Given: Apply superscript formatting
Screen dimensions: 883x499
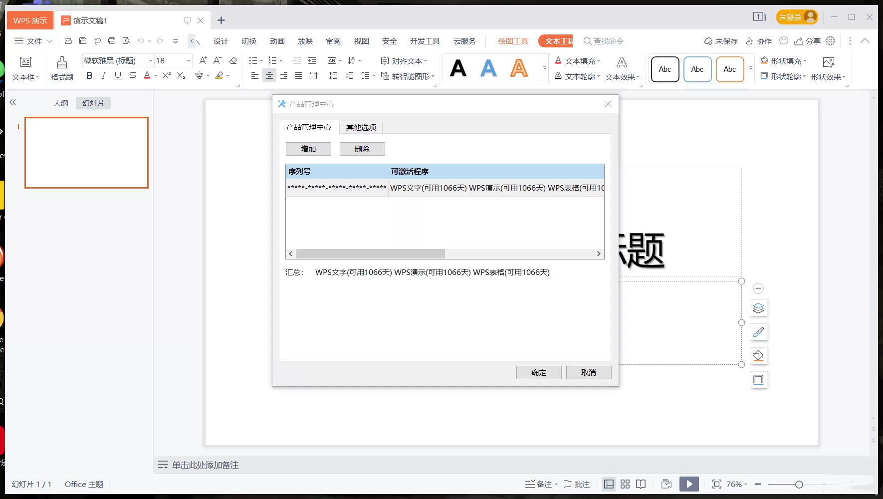Looking at the screenshot, I should [x=167, y=75].
